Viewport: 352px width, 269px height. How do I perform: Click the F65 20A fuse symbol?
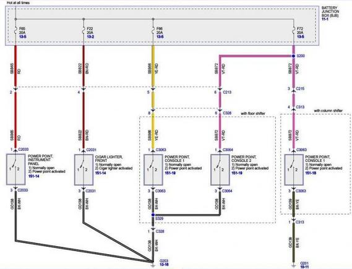click(15, 30)
